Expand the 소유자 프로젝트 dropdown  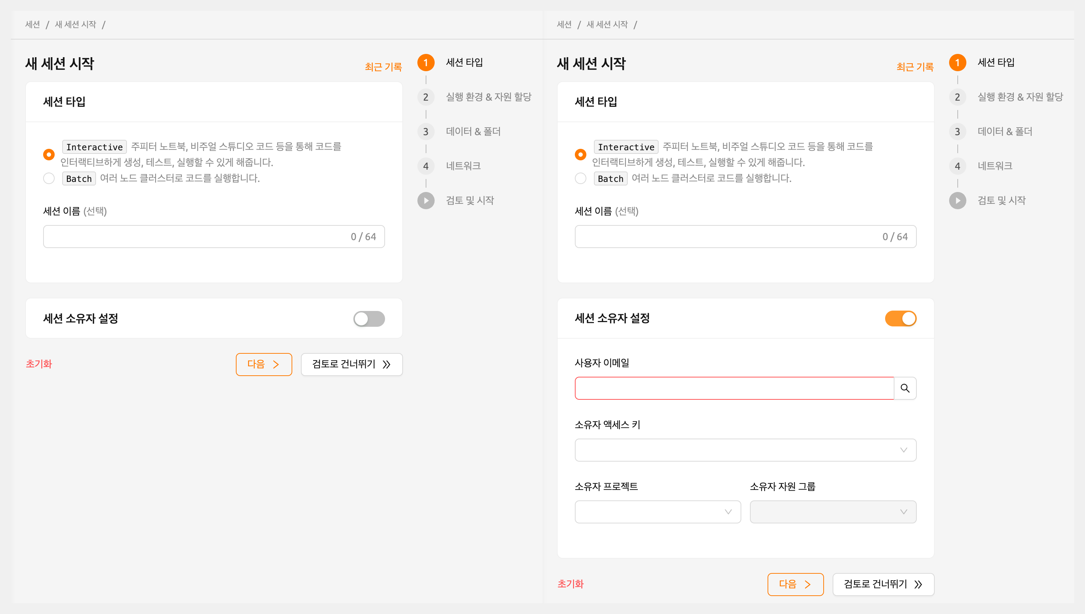click(x=658, y=512)
